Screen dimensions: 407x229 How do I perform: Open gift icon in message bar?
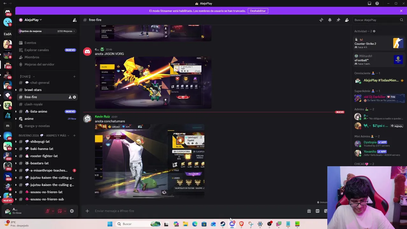point(309,211)
